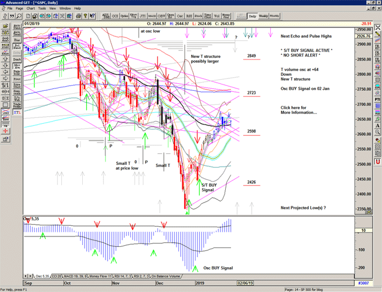Select the On Balance Volume tab
The height and width of the screenshot is (292, 382).
pyautogui.click(x=167, y=276)
